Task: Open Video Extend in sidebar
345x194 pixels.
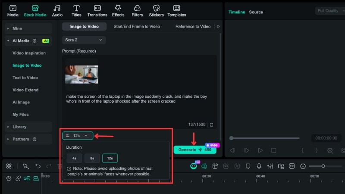Action: pyautogui.click(x=25, y=90)
